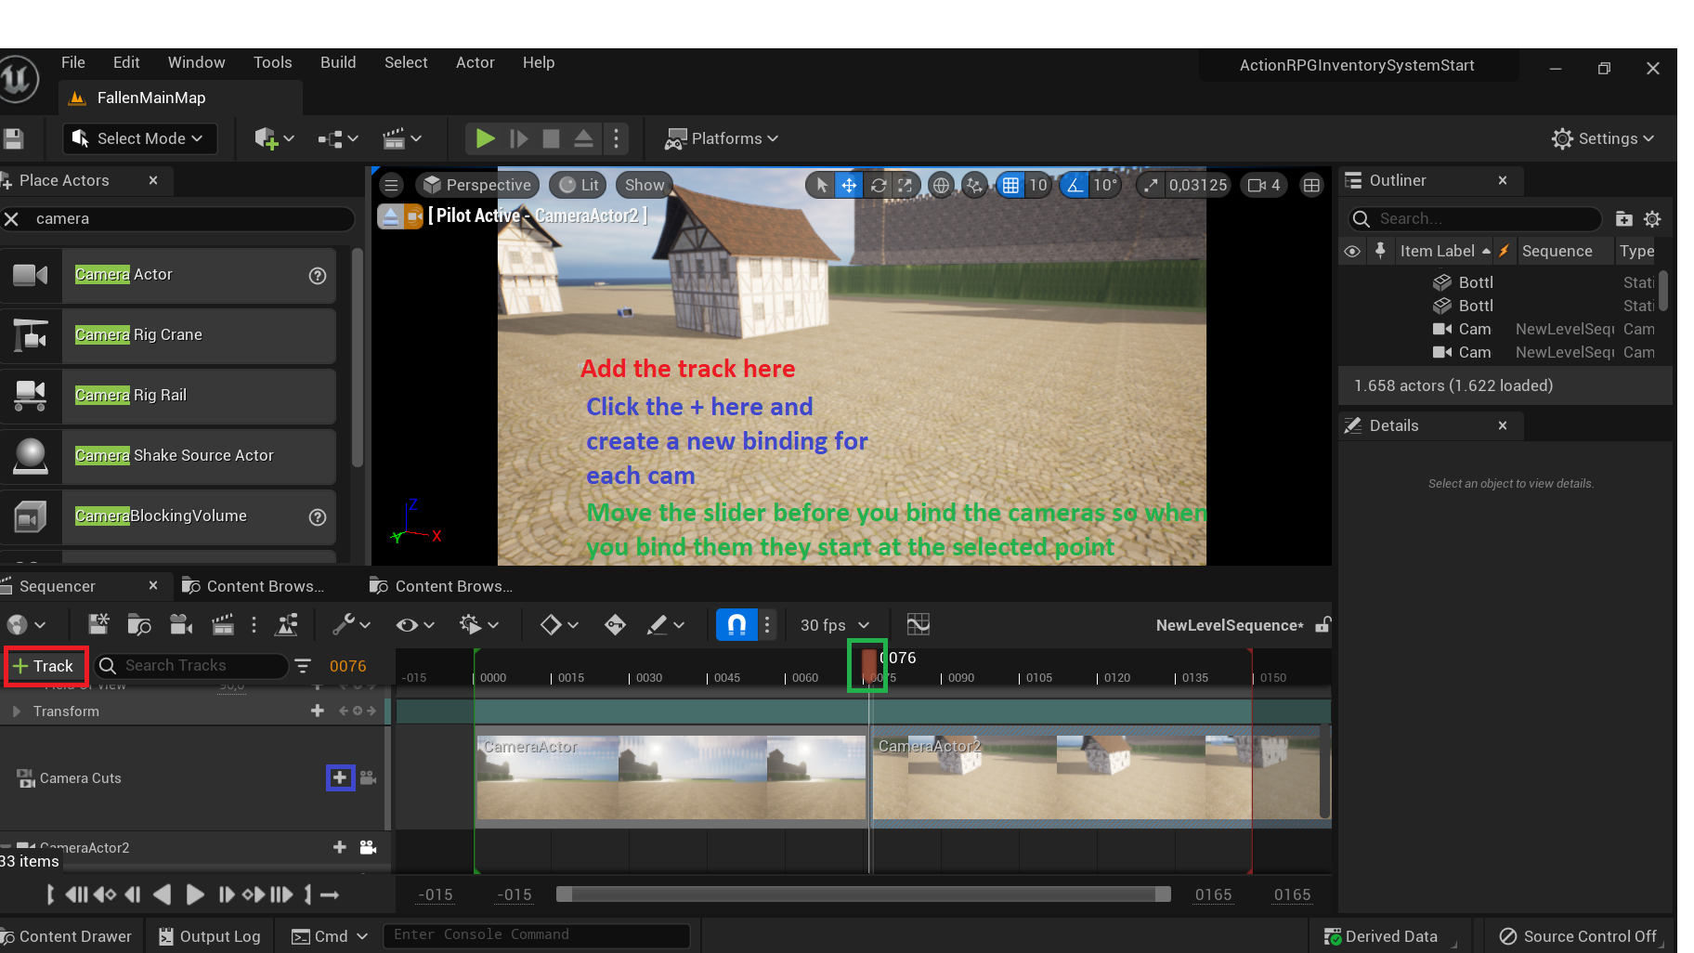Click the help icon beside Camera Actor
This screenshot has height=953, width=1694.
point(318,275)
